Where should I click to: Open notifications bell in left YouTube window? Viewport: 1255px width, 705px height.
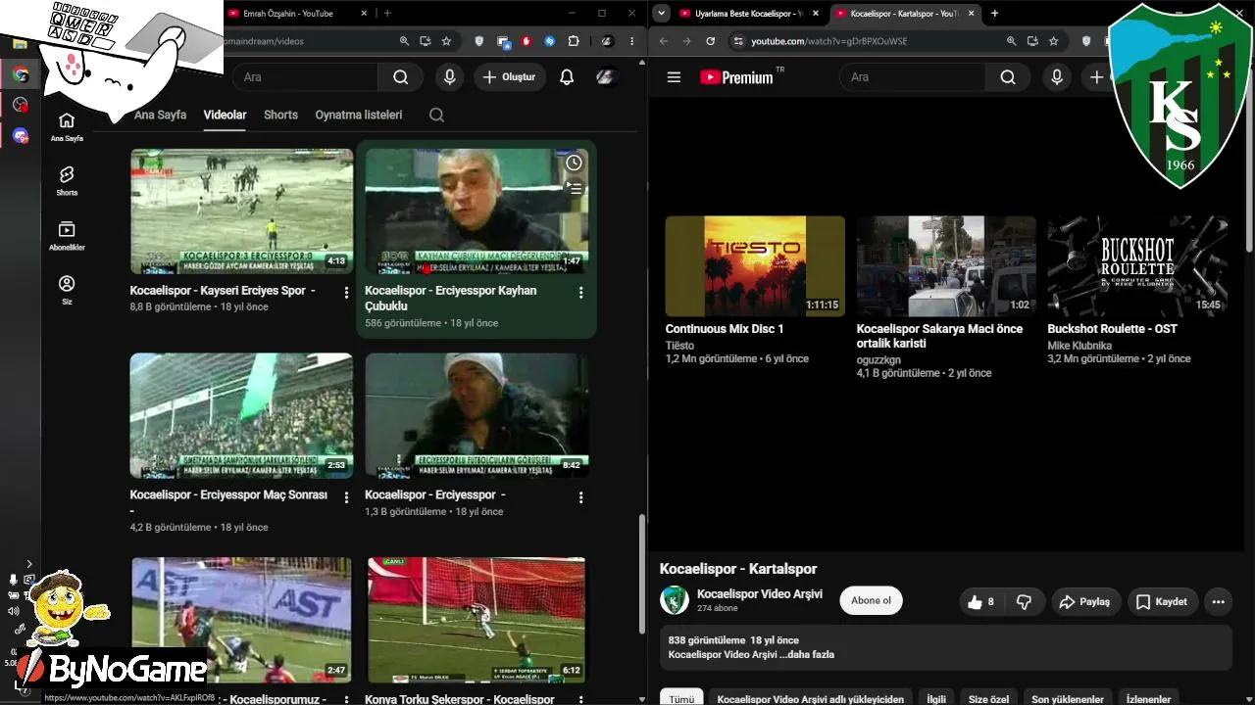click(x=567, y=77)
